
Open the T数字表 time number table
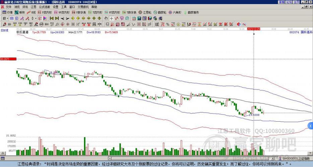pyautogui.click(x=129, y=12)
